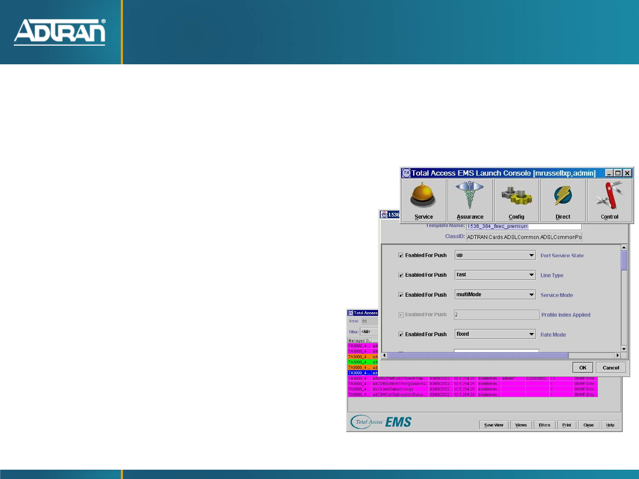Uncheck Enabled For Push for Port Service State
639x479 pixels.
401,255
